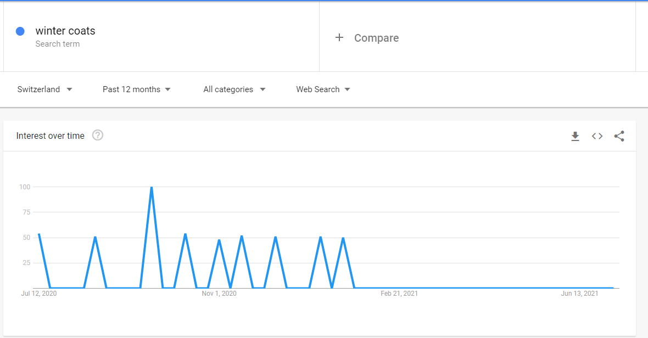Viewport: 648px width, 338px height.
Task: Open the embed code icon
Action: coord(597,136)
